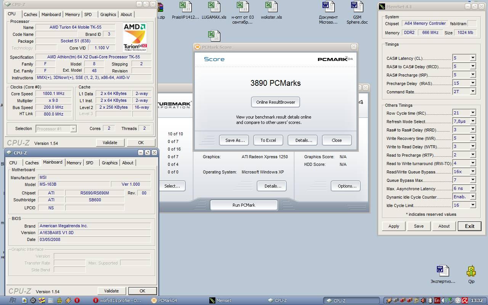Open the Idle Cycle Limit dropdown
The height and width of the screenshot is (305, 488).
point(473,205)
